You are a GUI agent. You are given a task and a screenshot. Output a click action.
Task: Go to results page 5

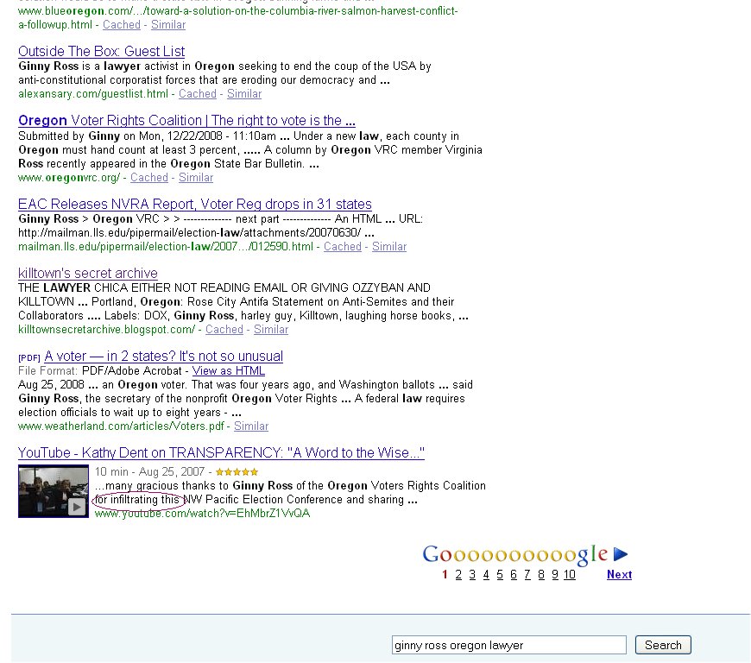click(500, 574)
